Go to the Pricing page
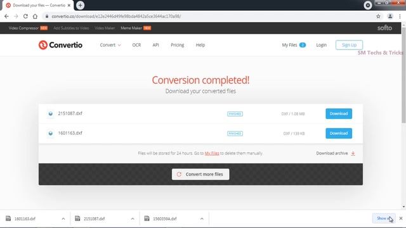406x228 pixels. 178,45
